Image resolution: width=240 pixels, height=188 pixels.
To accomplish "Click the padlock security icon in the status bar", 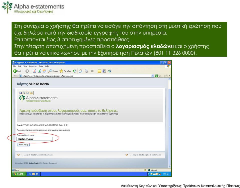I will (145, 170).
